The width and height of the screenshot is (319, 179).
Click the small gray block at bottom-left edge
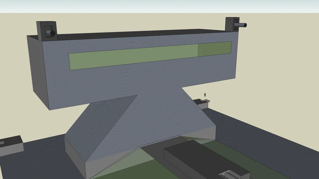[11, 146]
